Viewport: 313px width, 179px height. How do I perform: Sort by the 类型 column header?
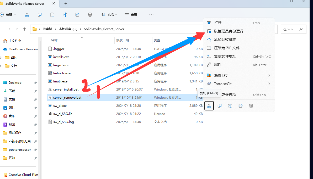tap(157, 40)
